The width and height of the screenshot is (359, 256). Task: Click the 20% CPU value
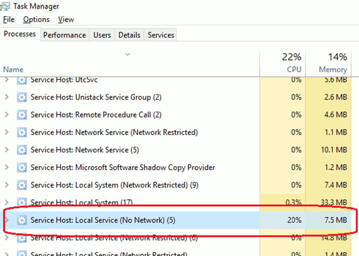[x=294, y=220]
